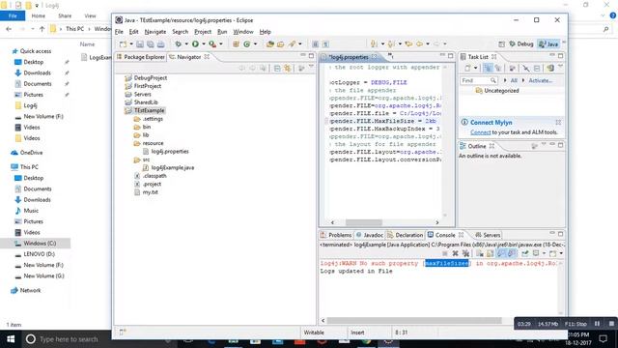Click the Open Task folder icon
618x348 pixels.
[281, 44]
